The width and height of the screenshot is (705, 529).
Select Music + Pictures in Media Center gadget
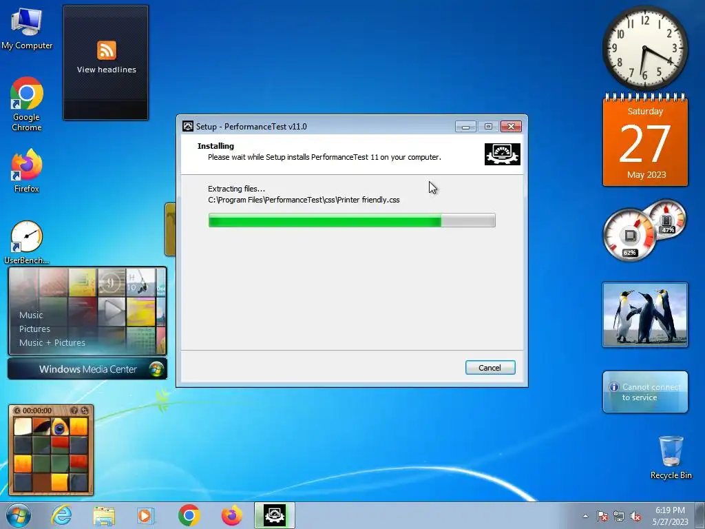tap(52, 342)
